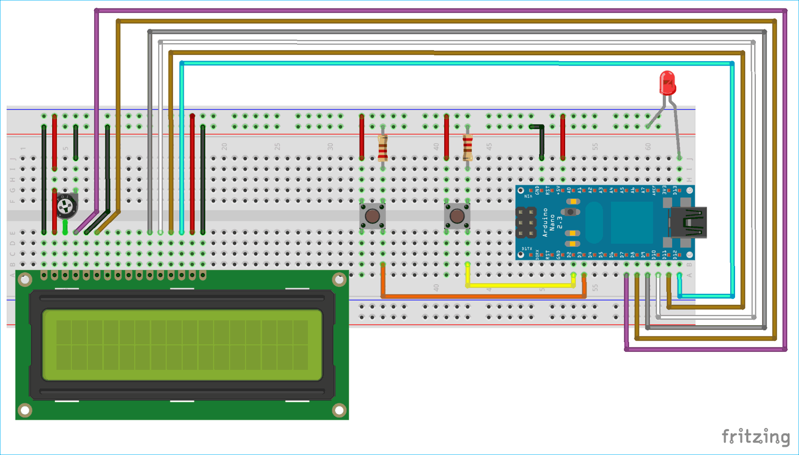Click the reset button on the Arduino Nano
This screenshot has height=455, width=799.
[x=570, y=211]
